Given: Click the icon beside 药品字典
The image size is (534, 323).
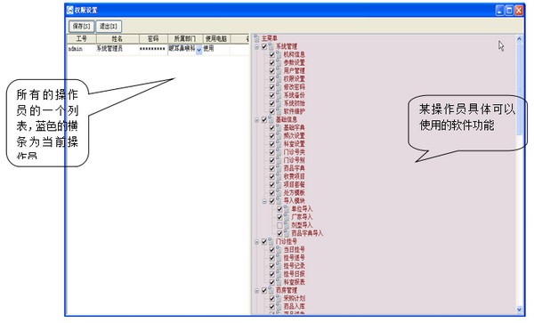Looking at the screenshot, I should coord(279,168).
